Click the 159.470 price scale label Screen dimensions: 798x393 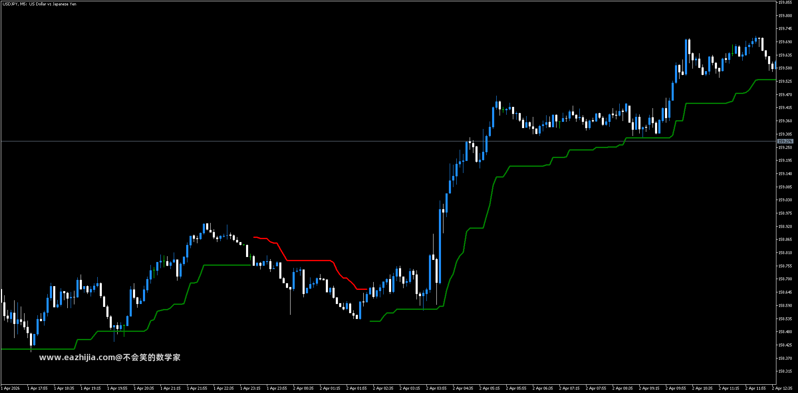(x=785, y=95)
